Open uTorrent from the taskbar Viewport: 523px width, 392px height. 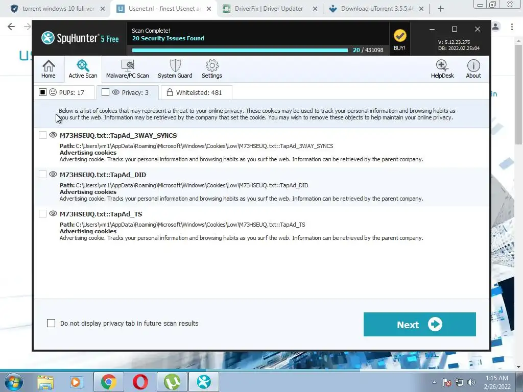point(172,382)
